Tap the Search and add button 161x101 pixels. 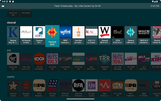pyautogui.click(x=13, y=13)
